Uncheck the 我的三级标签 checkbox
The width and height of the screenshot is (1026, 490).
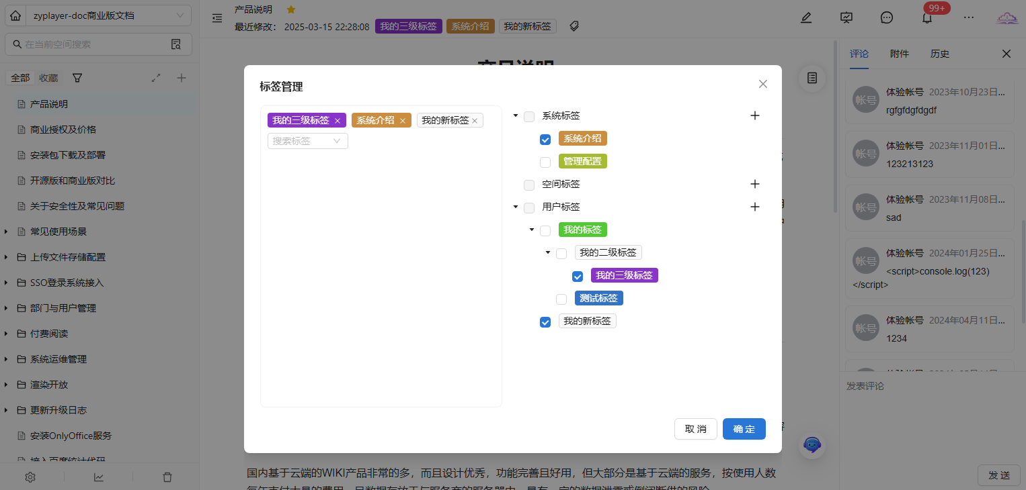click(578, 277)
